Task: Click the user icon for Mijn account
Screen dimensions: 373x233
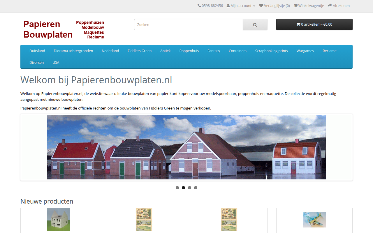Action: coord(228,6)
